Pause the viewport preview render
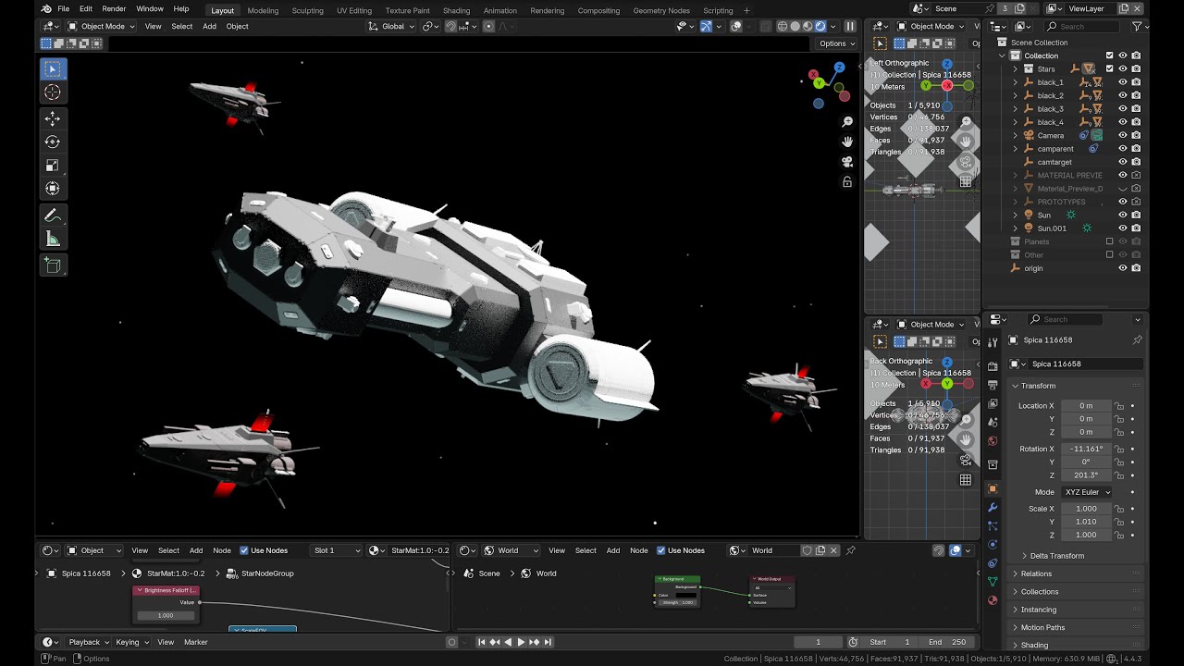 [850, 26]
